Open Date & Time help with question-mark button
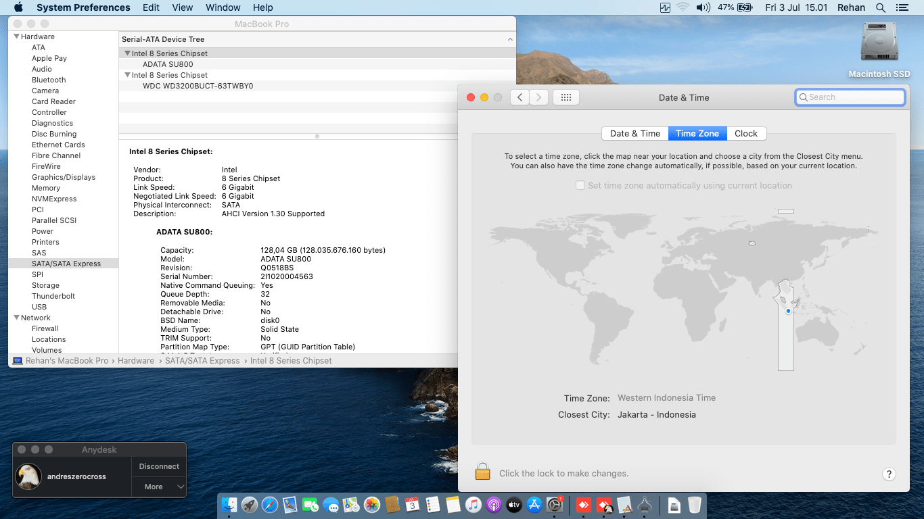Screen dimensions: 924x519 [890, 474]
